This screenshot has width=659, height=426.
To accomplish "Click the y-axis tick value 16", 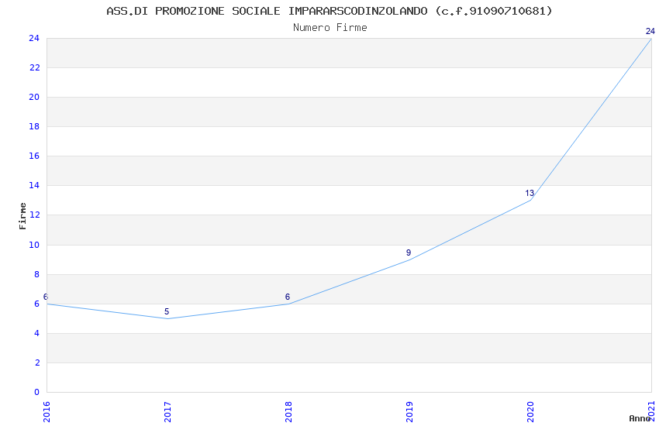I will tap(34, 156).
